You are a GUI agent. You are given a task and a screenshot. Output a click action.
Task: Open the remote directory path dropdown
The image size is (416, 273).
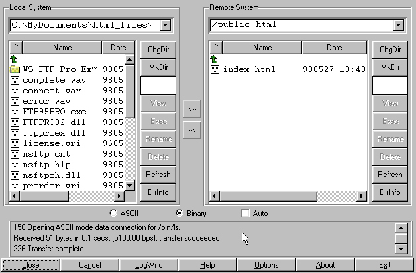pos(398,25)
